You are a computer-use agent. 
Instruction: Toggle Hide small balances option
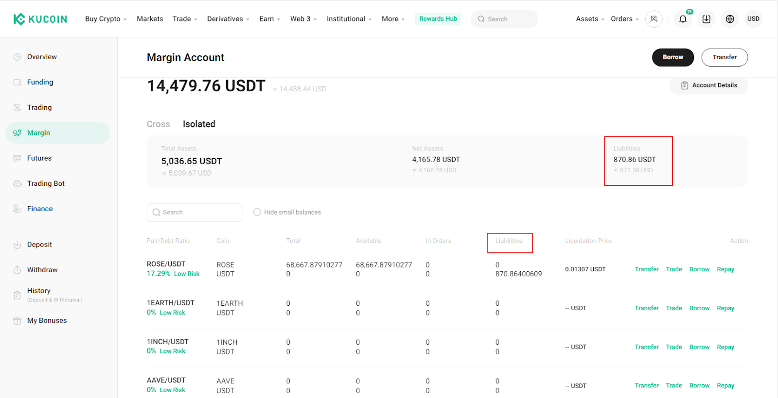(x=257, y=212)
